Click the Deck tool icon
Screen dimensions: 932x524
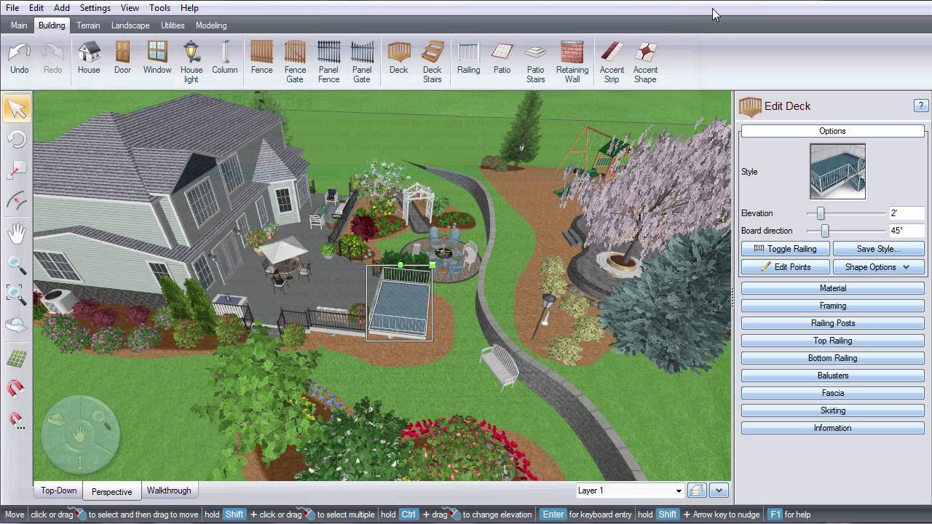pos(399,58)
